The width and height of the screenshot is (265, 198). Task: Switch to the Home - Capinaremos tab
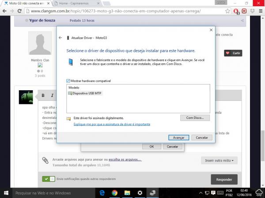point(73,3)
